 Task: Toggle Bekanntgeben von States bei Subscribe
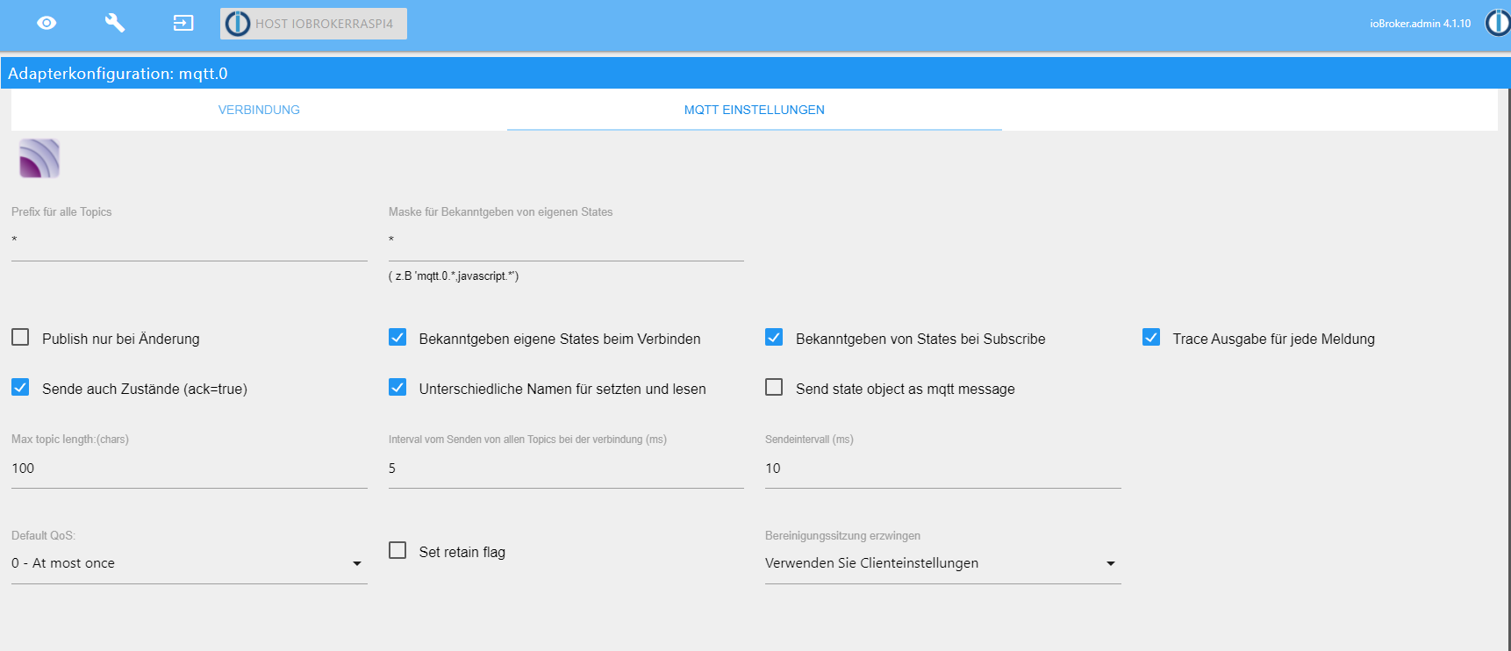(774, 337)
